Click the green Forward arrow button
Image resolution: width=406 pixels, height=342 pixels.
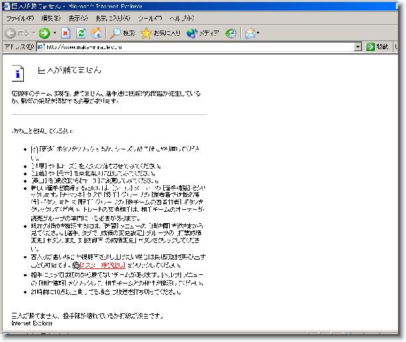[44, 33]
